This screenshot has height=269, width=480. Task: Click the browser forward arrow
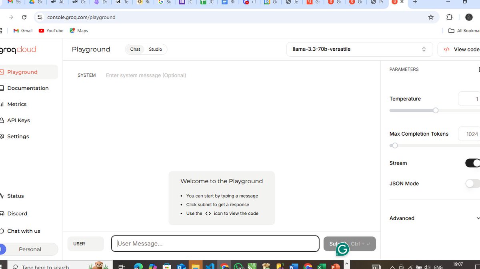click(11, 17)
